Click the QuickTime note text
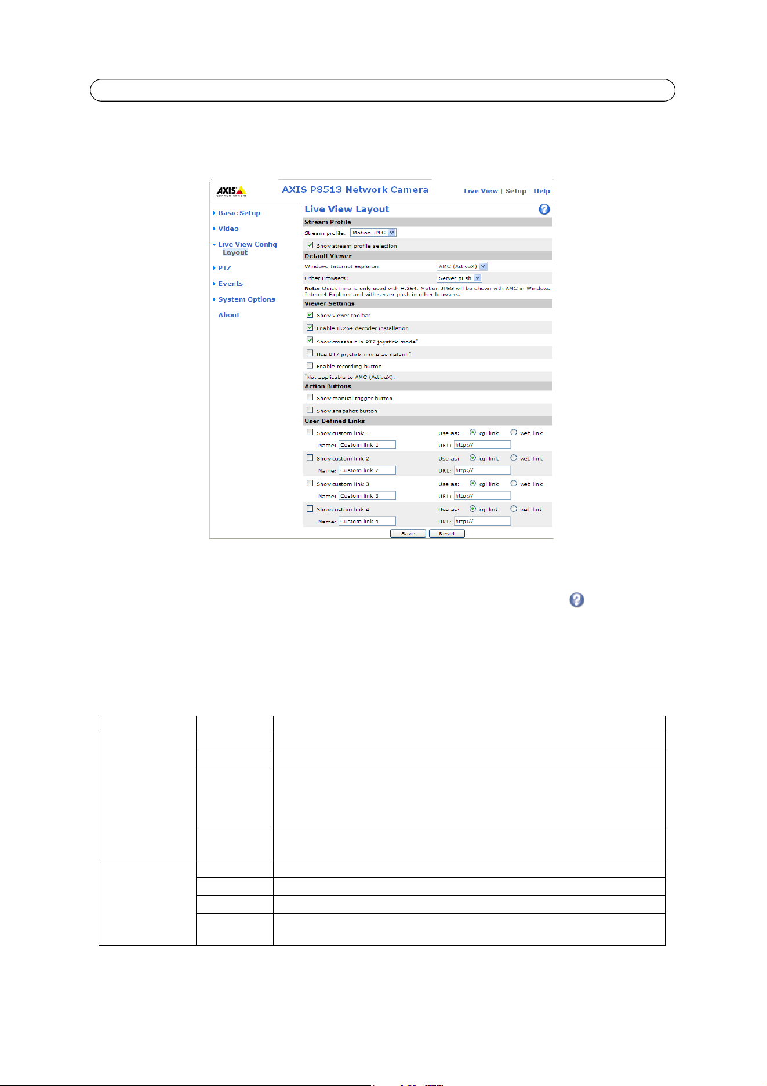Image resolution: width=767 pixels, height=1086 pixels. 427,291
